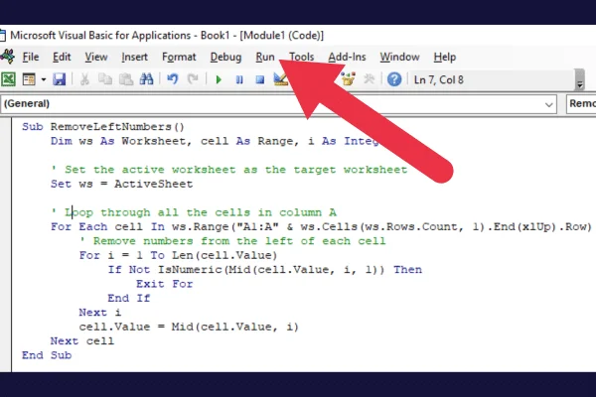Click the greyed hammer-and-wrench tools icon
Screen dimensions: 596x397
click(x=369, y=79)
